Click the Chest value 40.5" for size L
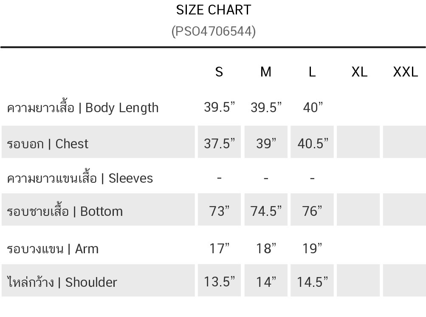Viewport: 426px width, 317px height. pos(313,144)
